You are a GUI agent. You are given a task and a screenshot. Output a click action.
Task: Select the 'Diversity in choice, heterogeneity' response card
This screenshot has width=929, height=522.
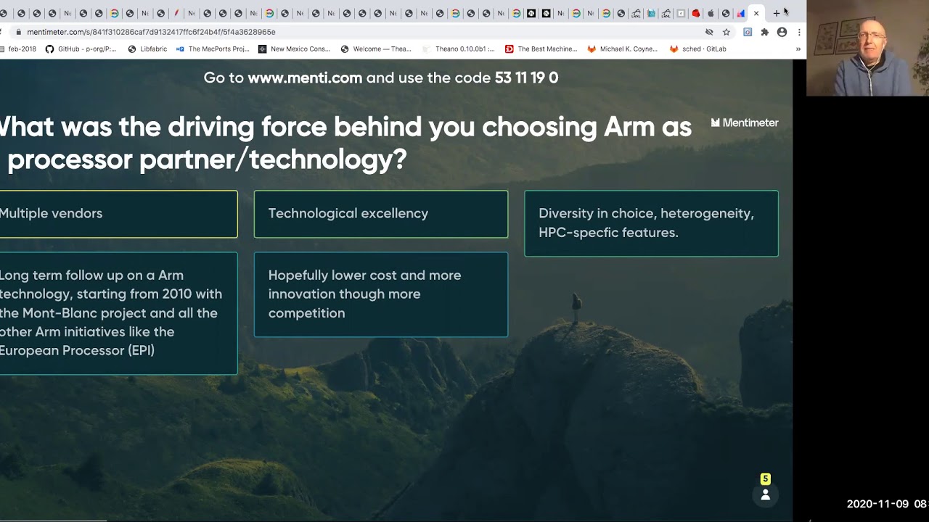(x=651, y=223)
